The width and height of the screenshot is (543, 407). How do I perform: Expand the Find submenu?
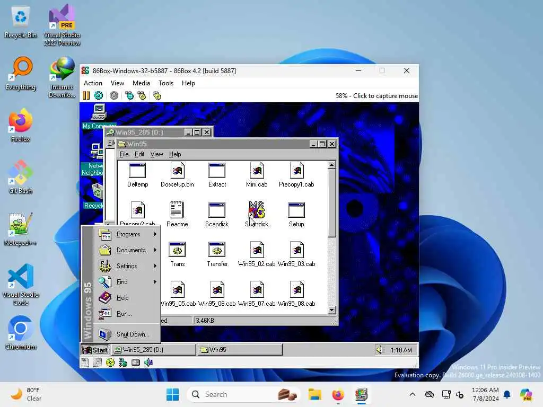tap(127, 282)
